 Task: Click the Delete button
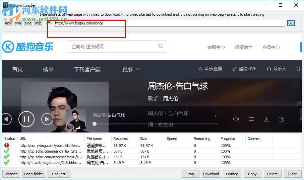[x=272, y=174]
